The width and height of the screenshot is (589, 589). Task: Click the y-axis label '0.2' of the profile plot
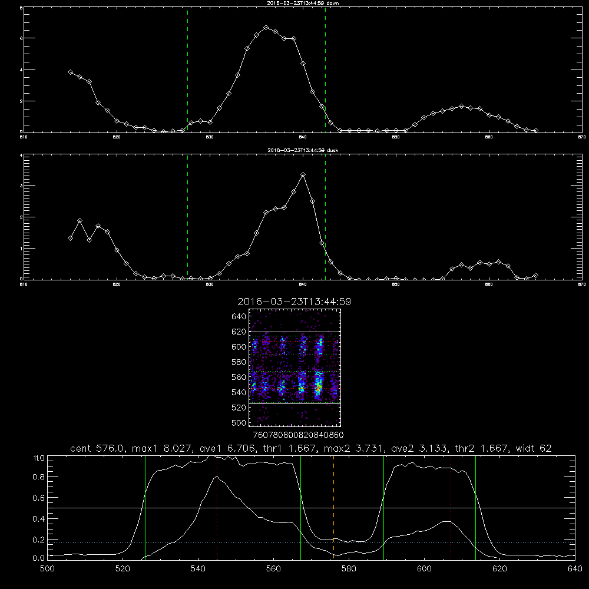pos(39,540)
